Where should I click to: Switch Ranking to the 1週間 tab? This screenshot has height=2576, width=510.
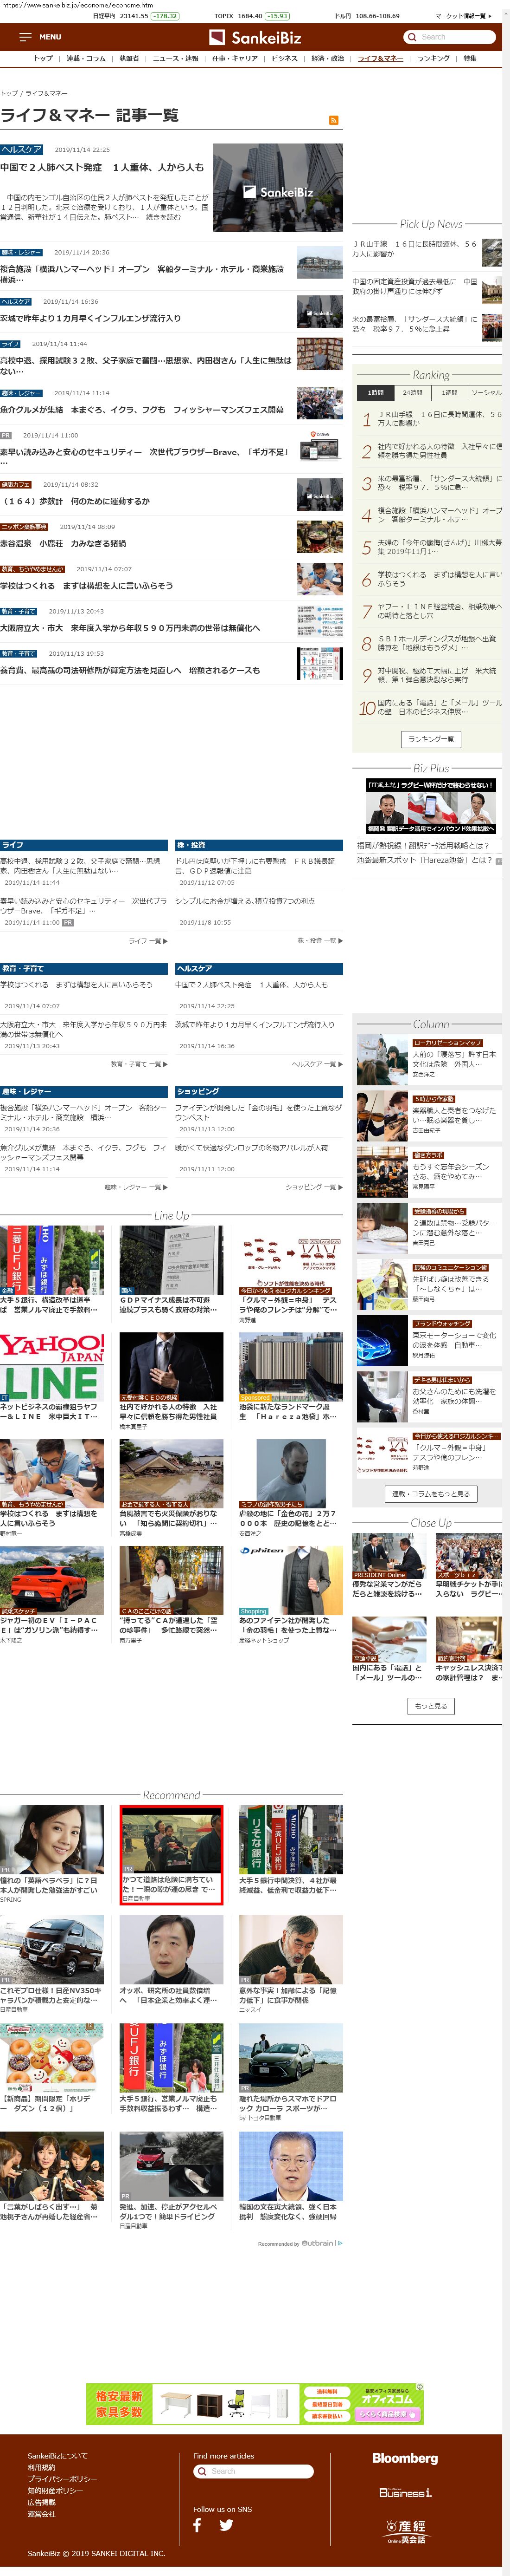point(450,393)
